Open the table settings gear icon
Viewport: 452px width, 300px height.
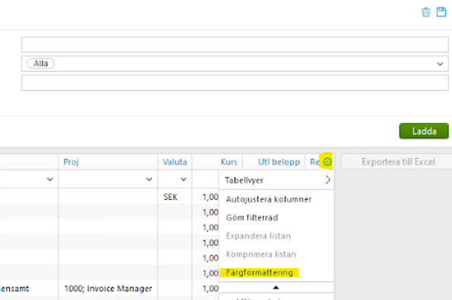[327, 162]
